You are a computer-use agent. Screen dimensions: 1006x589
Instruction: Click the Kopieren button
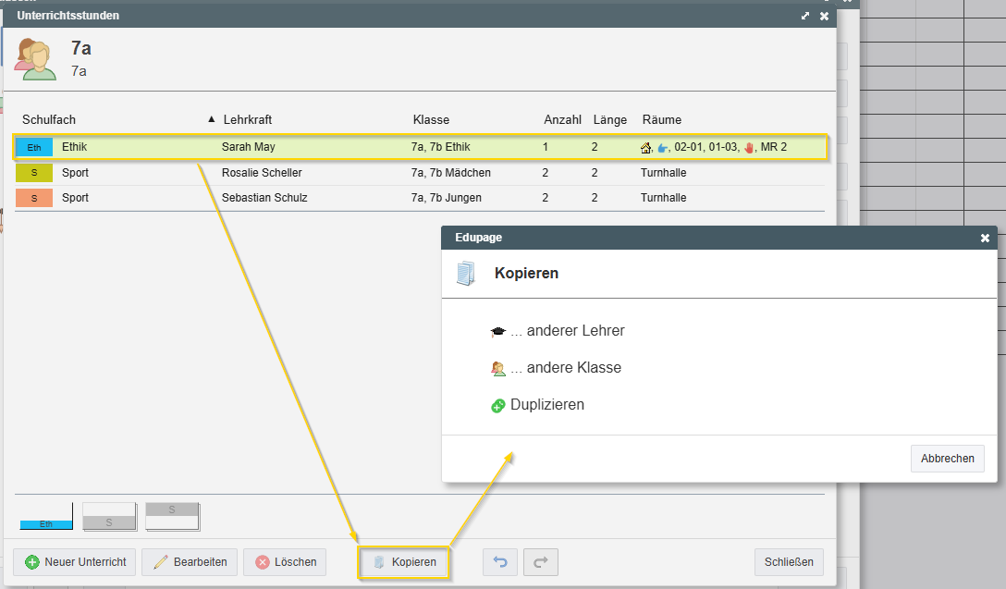[x=403, y=562]
